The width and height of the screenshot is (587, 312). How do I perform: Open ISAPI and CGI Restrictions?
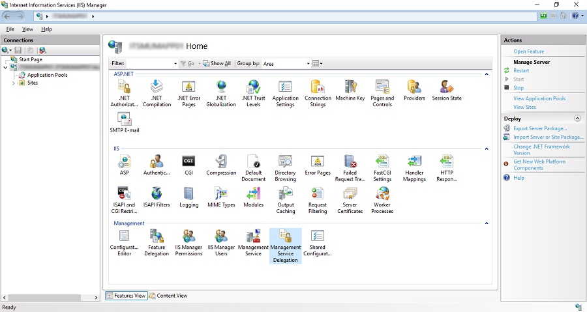coord(125,200)
